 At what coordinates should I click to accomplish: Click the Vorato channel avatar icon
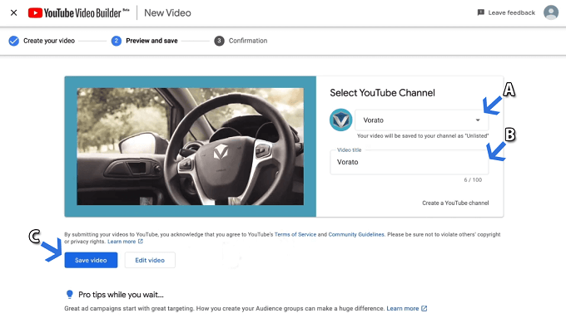click(x=340, y=120)
